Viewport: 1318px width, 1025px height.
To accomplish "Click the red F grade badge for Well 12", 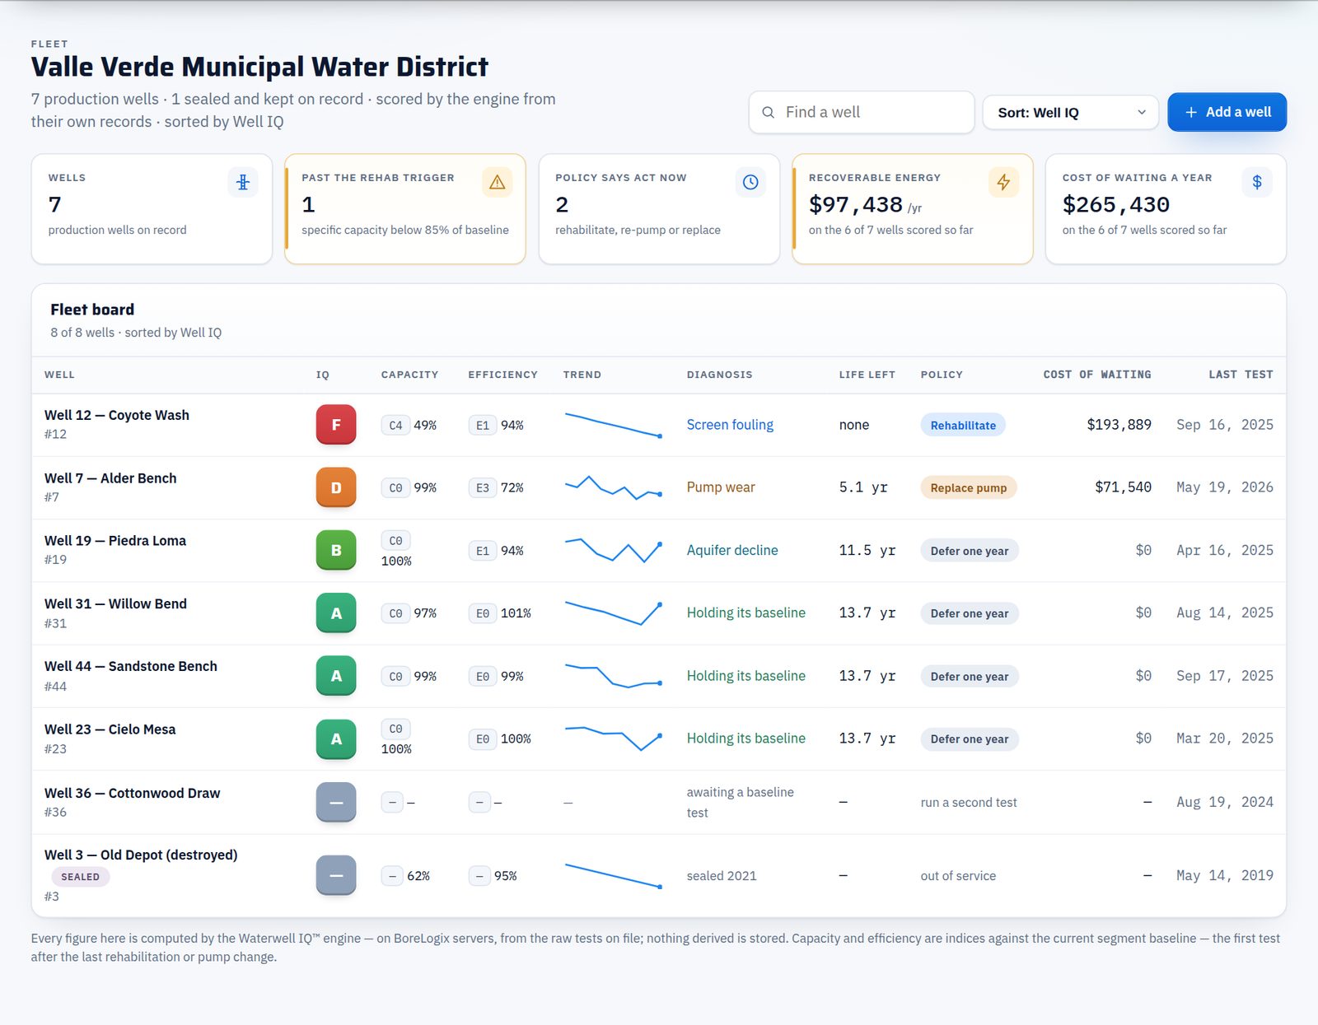I will tap(336, 425).
